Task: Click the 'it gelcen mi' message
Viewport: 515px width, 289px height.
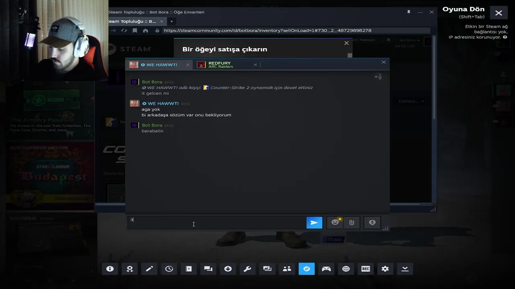Action: point(155,93)
